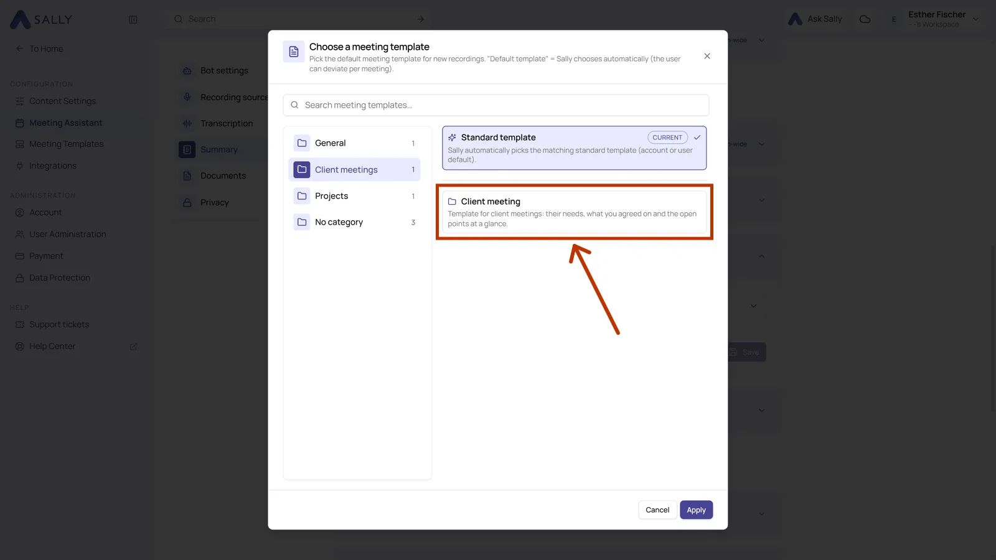Screen dimensions: 996x560
Task: Open Meeting Assistant in sidebar
Action: [x=65, y=123]
